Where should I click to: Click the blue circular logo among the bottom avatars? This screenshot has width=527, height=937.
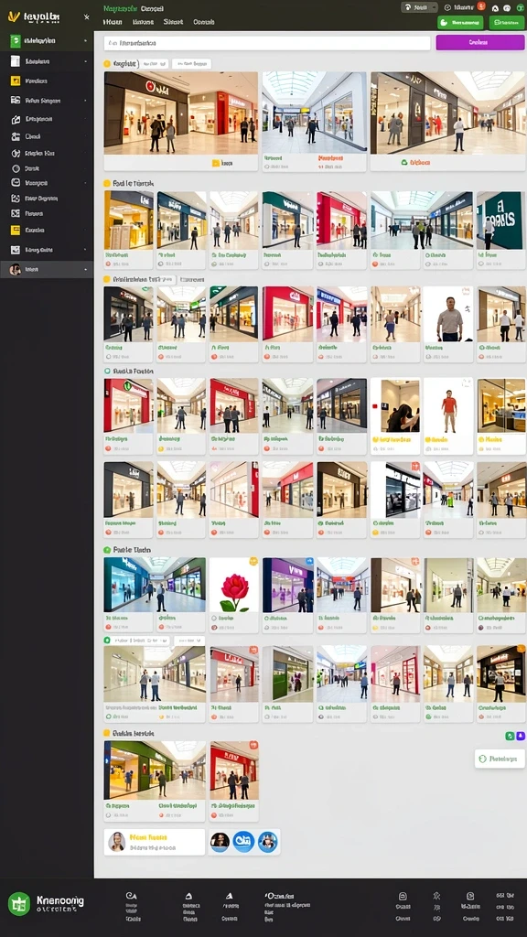click(x=243, y=842)
